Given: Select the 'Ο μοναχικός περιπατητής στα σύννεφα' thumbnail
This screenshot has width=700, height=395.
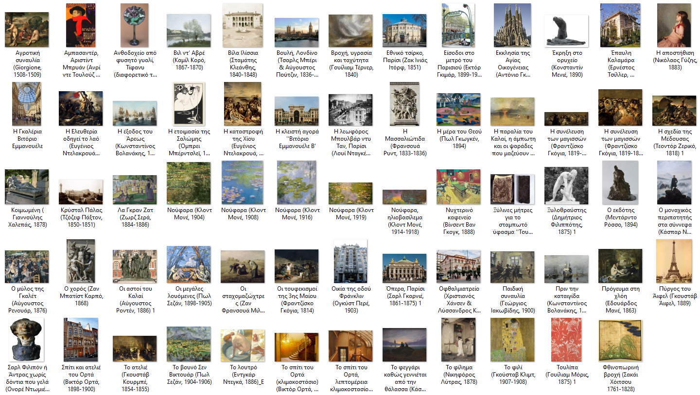Looking at the screenshot, I should (675, 182).
